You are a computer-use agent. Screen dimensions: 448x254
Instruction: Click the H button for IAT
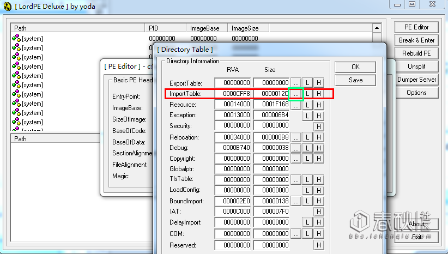[x=319, y=212]
